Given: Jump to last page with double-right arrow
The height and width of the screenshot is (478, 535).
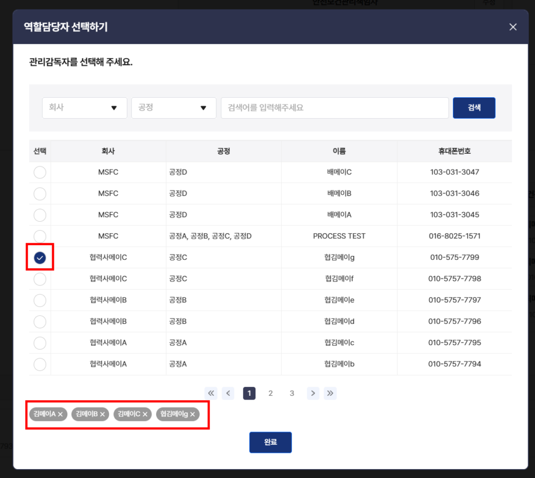Looking at the screenshot, I should (x=330, y=393).
